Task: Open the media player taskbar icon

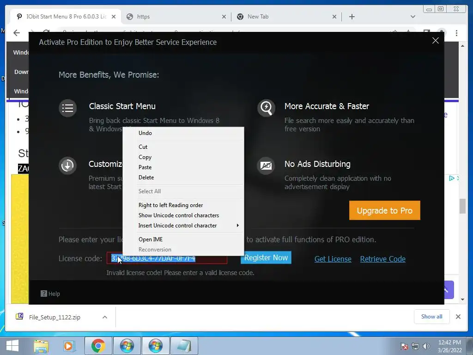Action: [x=68, y=346]
